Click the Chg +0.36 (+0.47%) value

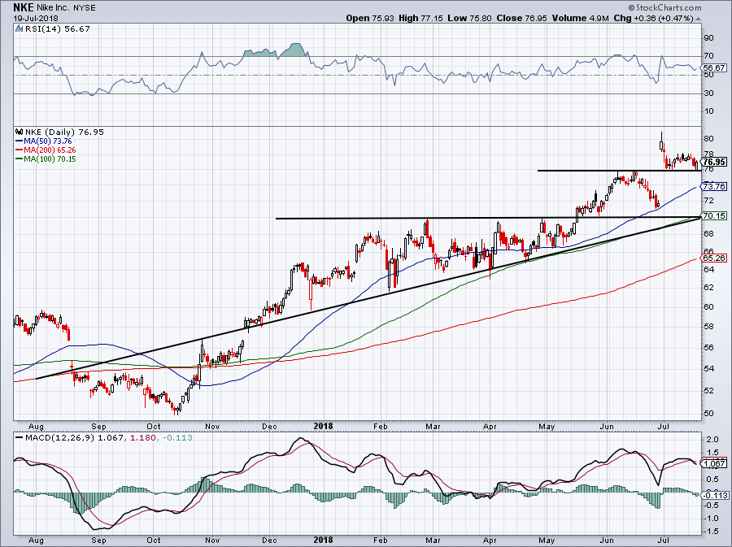(x=654, y=18)
